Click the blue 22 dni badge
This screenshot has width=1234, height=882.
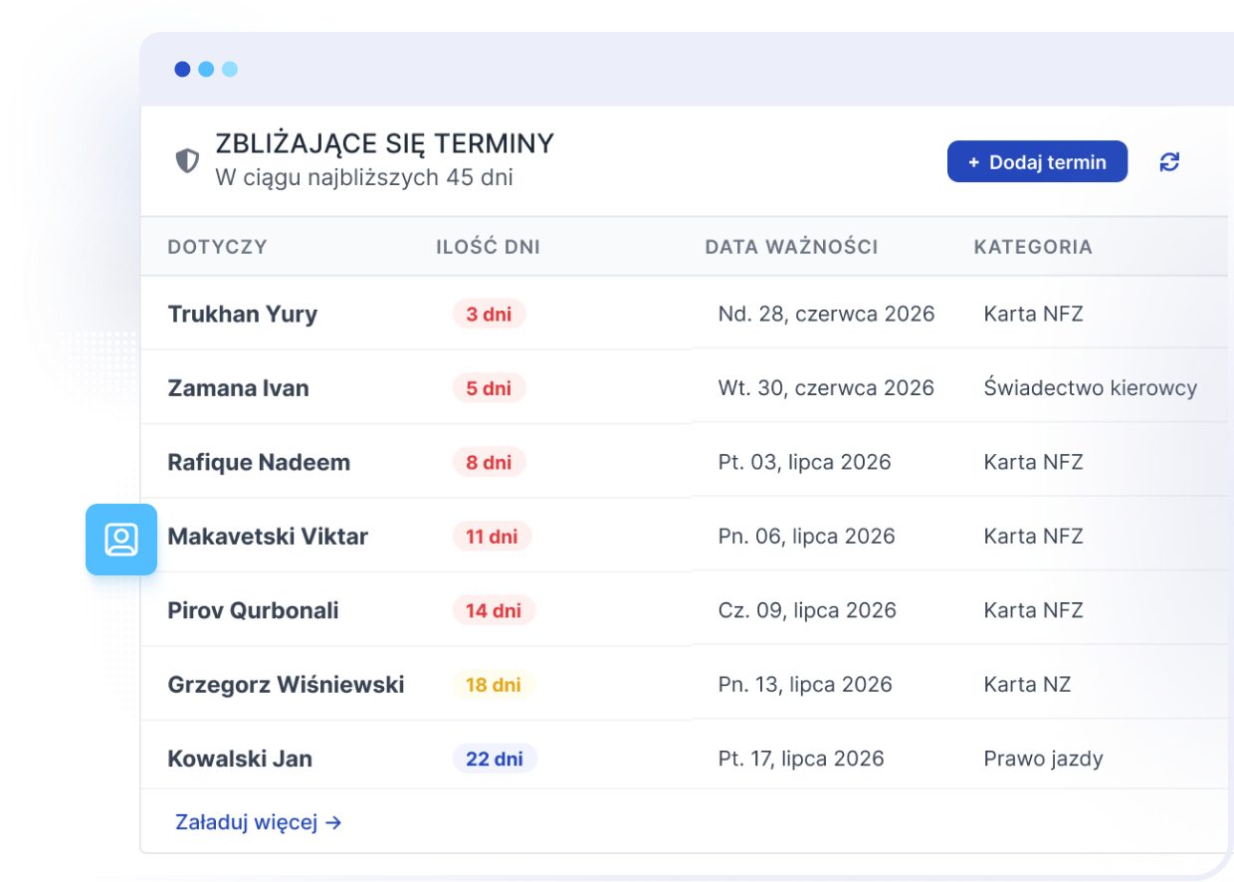pyautogui.click(x=495, y=759)
